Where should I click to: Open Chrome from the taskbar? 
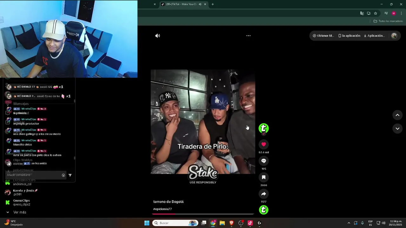tap(213, 223)
